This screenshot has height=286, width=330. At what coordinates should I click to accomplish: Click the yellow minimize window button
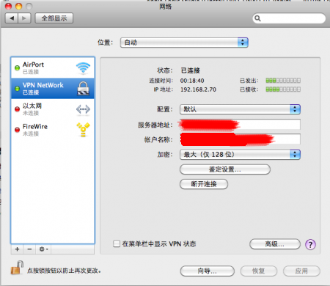click(x=18, y=6)
